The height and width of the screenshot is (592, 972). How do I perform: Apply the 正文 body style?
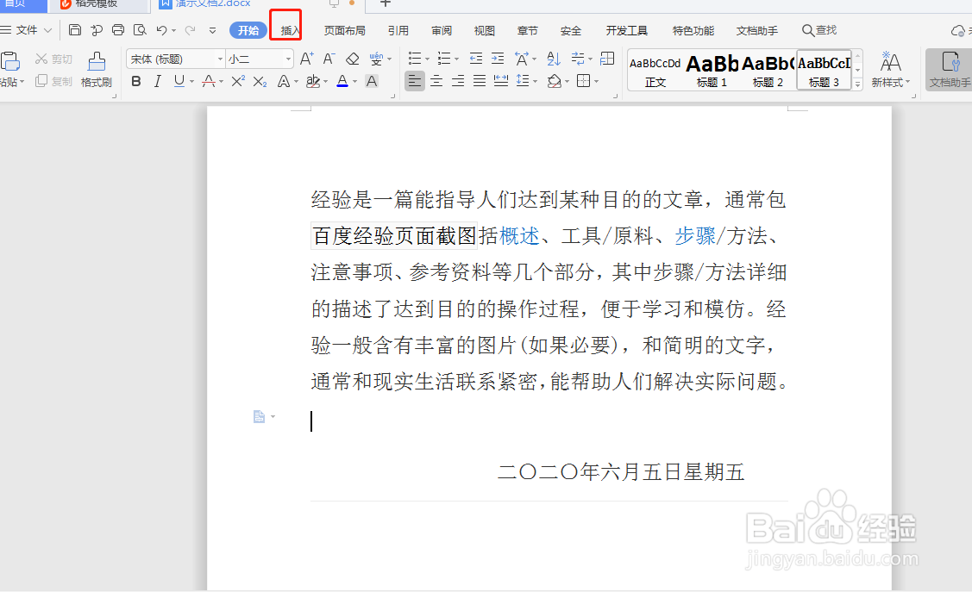(x=655, y=72)
